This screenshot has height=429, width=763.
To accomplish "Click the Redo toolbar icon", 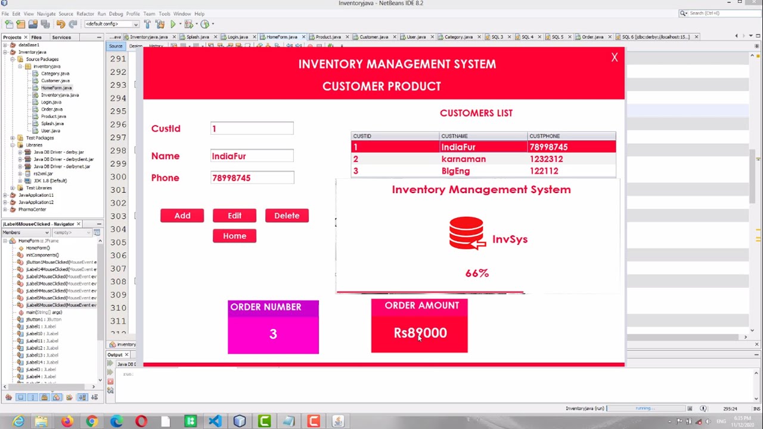I will tap(73, 24).
